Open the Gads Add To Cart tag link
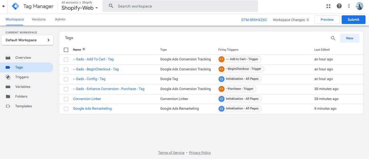369x159 pixels. click(93, 59)
